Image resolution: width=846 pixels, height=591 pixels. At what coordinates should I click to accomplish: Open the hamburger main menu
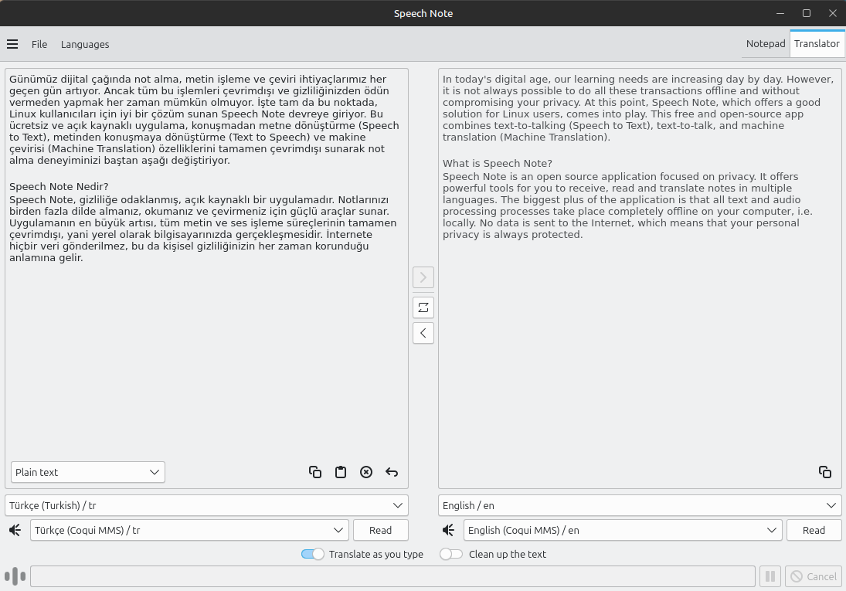tap(12, 44)
